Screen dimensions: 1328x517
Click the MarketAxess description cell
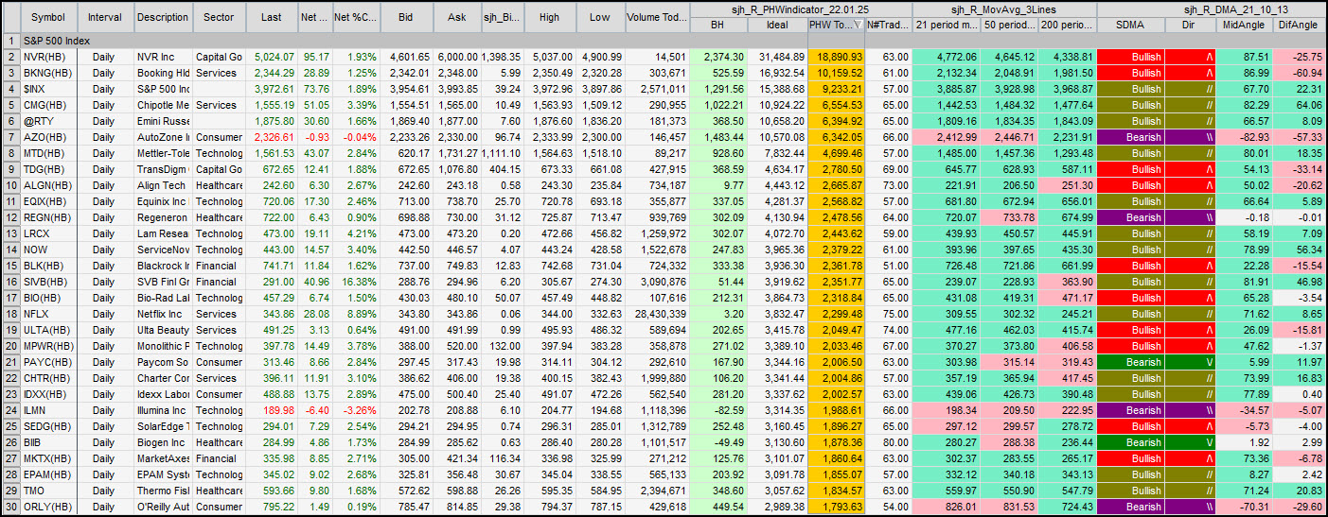(x=163, y=458)
